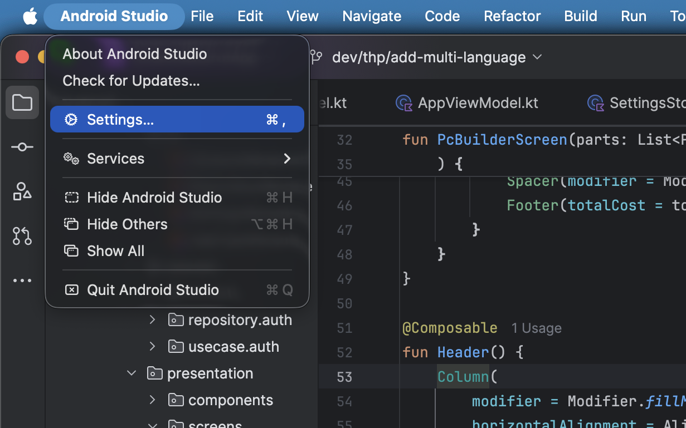This screenshot has height=428, width=686.
Task: Click About Android Studio
Action: [x=134, y=54]
